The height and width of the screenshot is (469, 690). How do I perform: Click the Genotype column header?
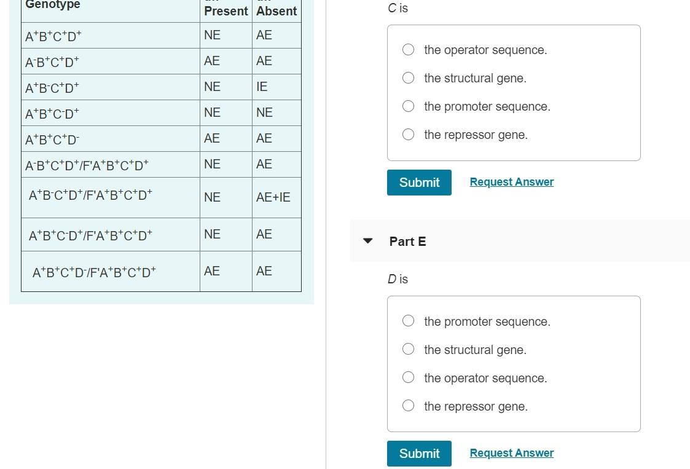click(52, 5)
